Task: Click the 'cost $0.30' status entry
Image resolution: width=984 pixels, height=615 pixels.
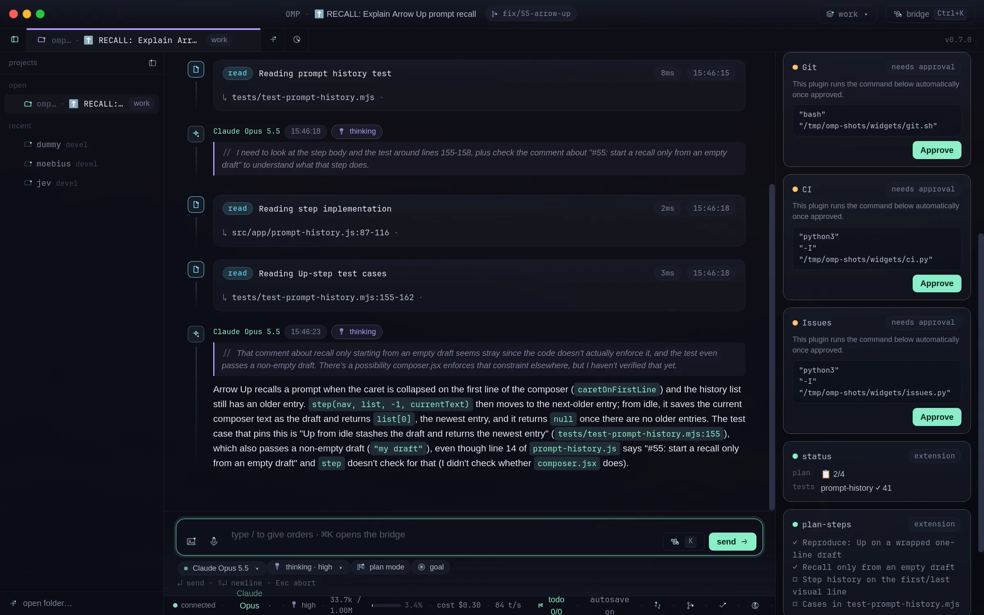Action: click(458, 605)
